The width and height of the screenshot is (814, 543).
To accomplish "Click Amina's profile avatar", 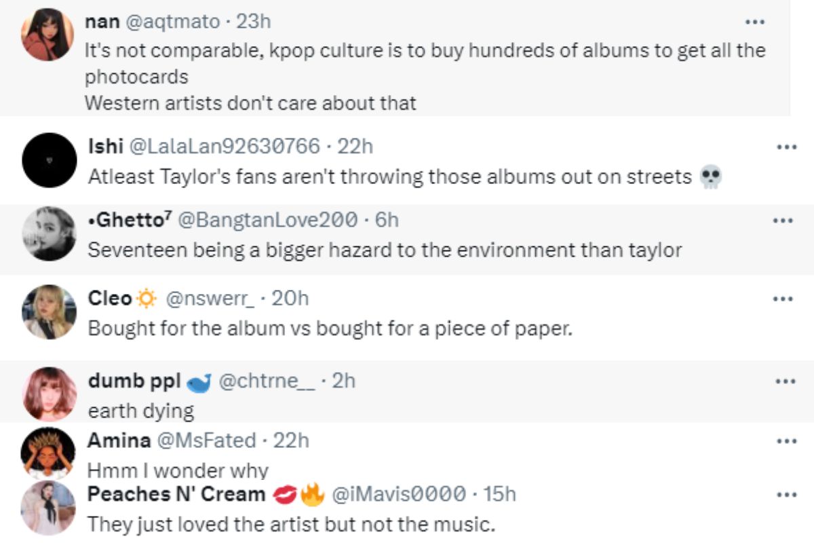I will pos(47,453).
